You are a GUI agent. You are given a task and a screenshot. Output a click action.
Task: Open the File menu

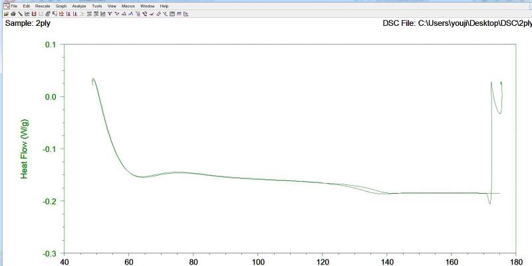[x=14, y=6]
